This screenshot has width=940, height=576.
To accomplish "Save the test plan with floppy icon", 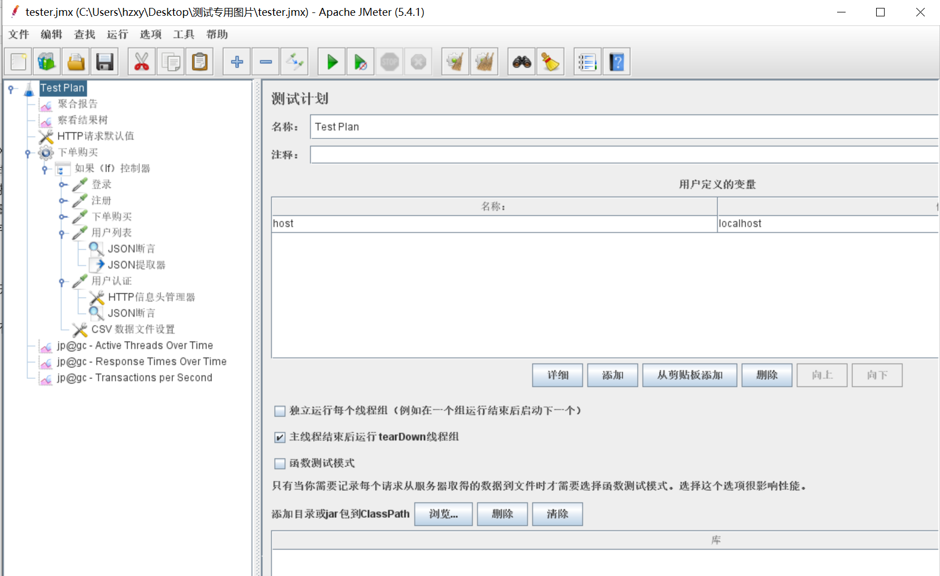I will pos(105,62).
